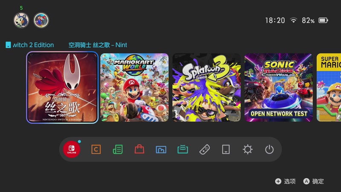Select the Mario Kart World game tile
Viewport: 341px width, 192px height.
click(134, 87)
